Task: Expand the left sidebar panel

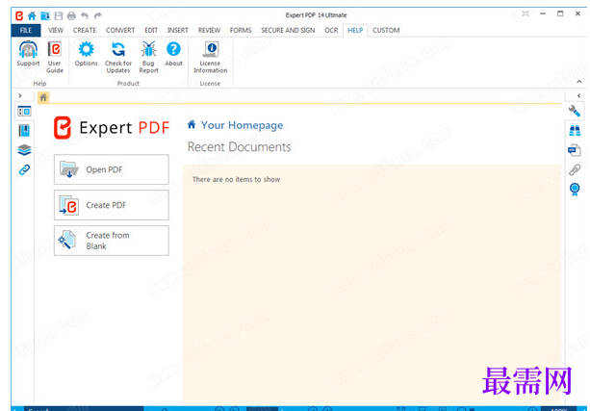Action: (20, 95)
